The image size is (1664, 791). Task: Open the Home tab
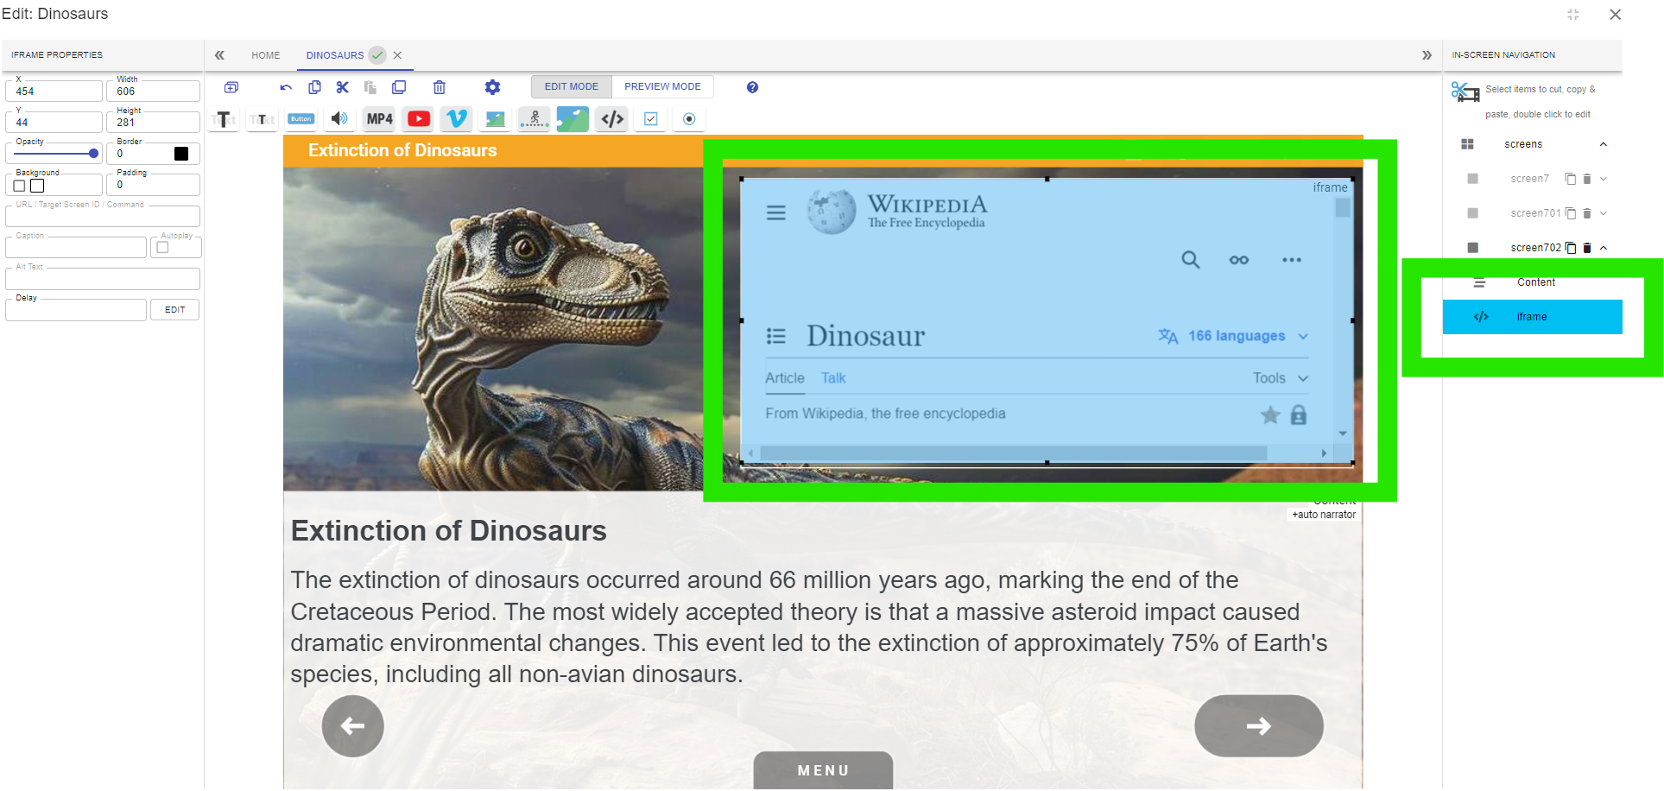pos(266,55)
